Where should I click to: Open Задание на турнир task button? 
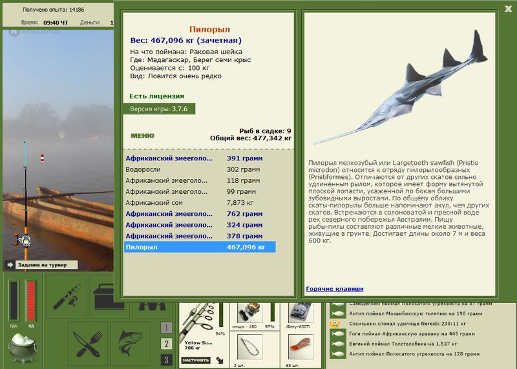(46, 265)
